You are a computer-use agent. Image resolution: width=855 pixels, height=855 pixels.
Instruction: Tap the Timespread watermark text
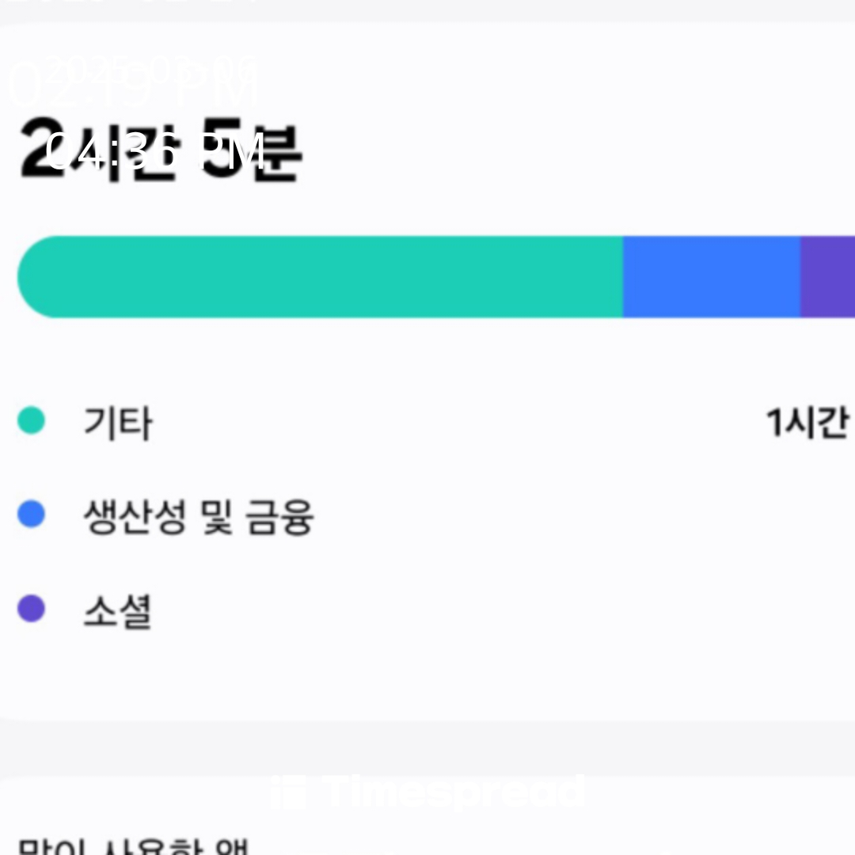454,792
